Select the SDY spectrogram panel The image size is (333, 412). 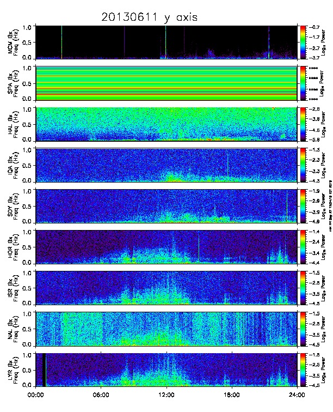(x=166, y=206)
